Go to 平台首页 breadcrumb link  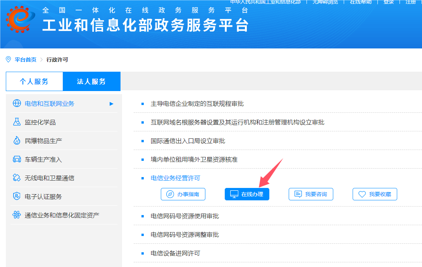click(26, 59)
